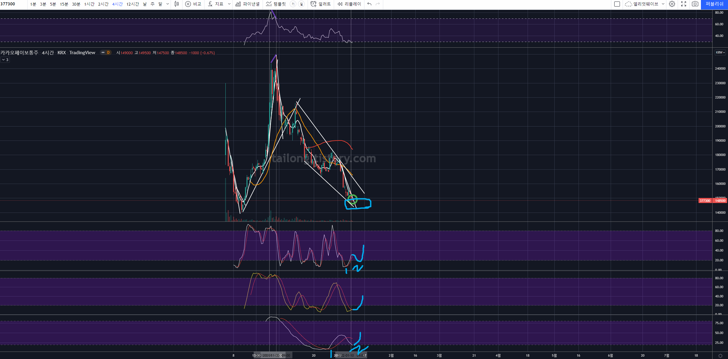Collapse the indicator legend showing 3

coord(5,60)
